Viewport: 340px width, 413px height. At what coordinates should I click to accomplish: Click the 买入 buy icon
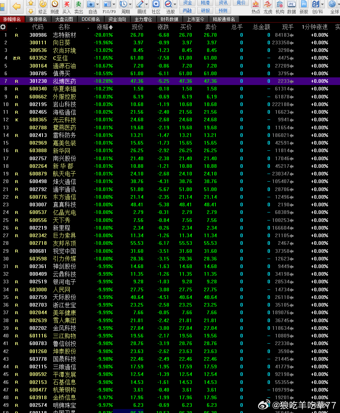tap(66, 7)
